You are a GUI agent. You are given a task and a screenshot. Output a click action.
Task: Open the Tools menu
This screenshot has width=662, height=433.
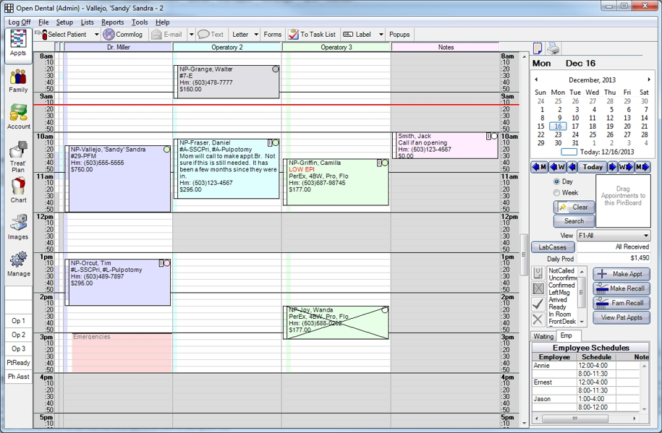tap(140, 22)
